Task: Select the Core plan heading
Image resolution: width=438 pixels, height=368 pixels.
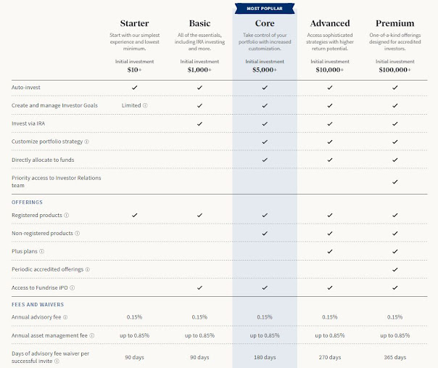Action: (x=265, y=23)
